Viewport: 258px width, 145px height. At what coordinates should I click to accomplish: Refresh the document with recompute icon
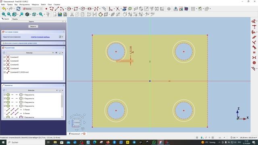click(18, 9)
